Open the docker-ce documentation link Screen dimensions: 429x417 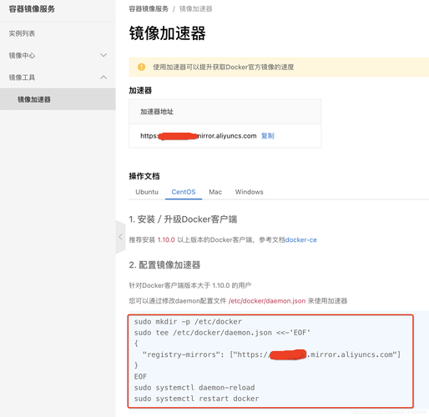[x=301, y=239]
